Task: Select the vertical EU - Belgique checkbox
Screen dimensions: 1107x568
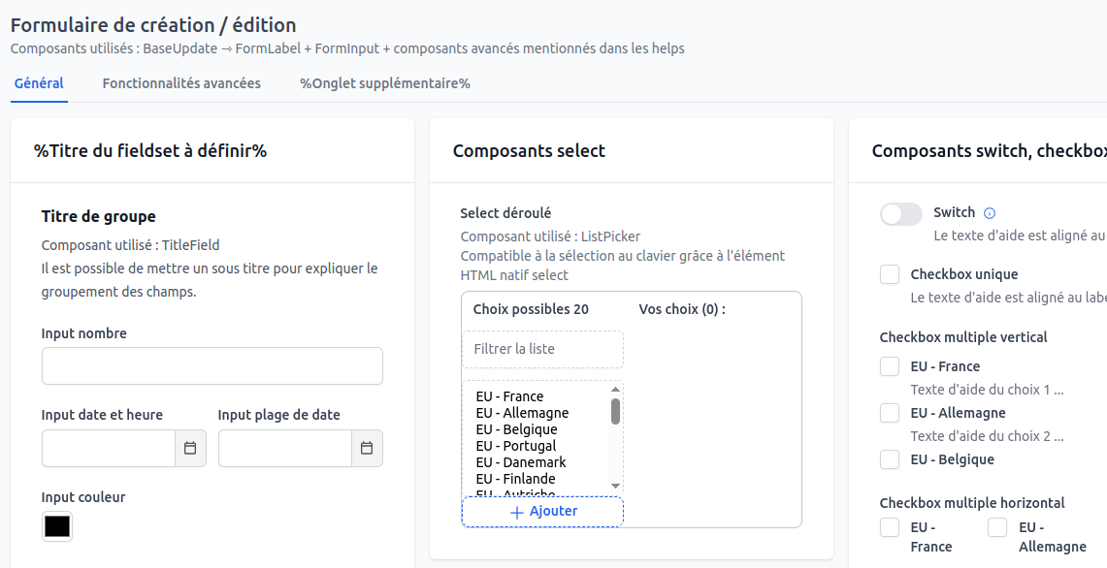Action: 890,459
